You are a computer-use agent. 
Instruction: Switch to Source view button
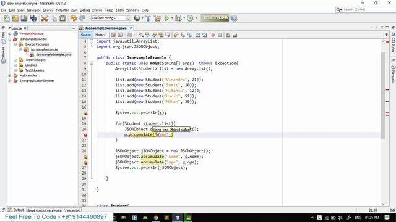coord(86,35)
